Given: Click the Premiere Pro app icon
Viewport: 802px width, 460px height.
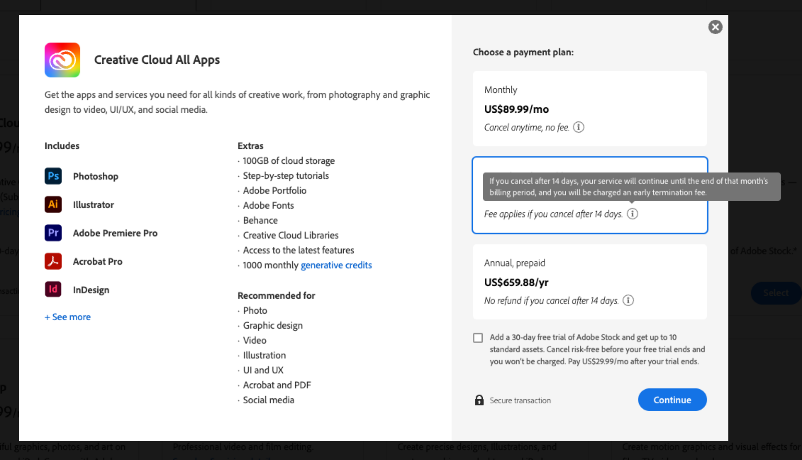Looking at the screenshot, I should 53,233.
